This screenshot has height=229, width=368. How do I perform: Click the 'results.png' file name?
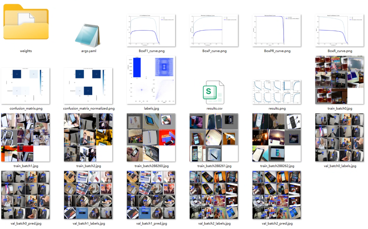pos(277,108)
